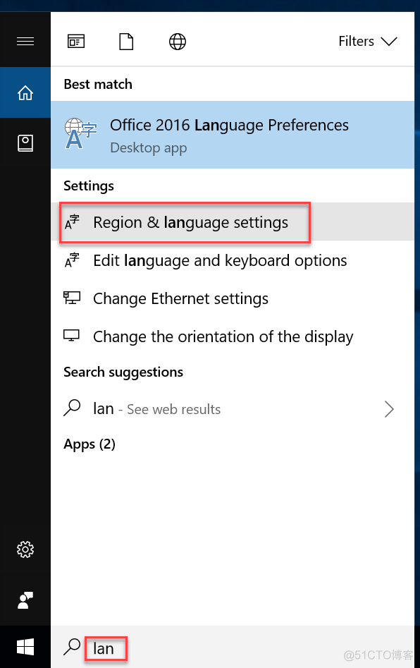Open the Settings gear icon
The height and width of the screenshot is (668, 420).
pos(25,549)
